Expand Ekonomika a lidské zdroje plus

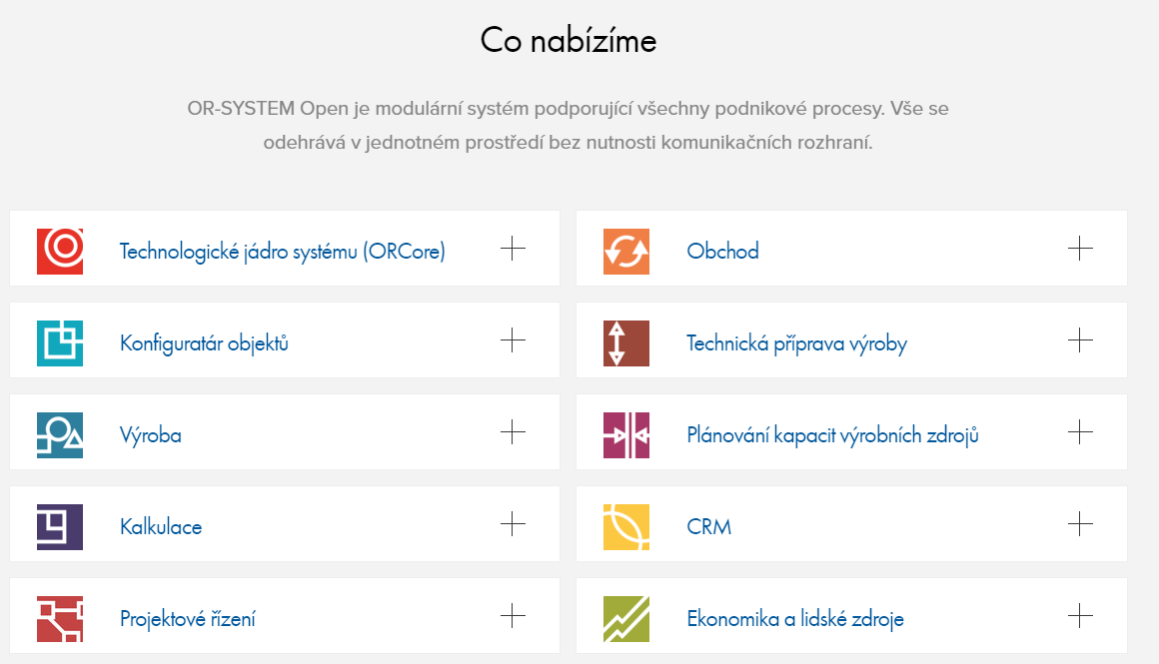1080,616
